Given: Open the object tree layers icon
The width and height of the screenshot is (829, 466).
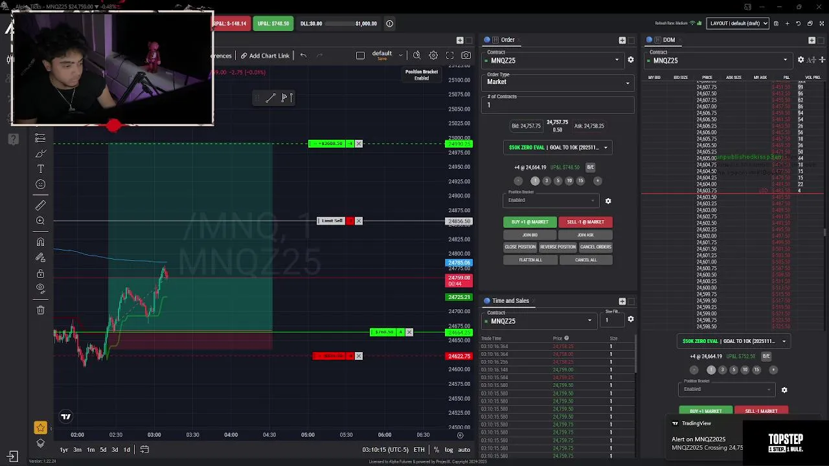Looking at the screenshot, I should (x=41, y=443).
